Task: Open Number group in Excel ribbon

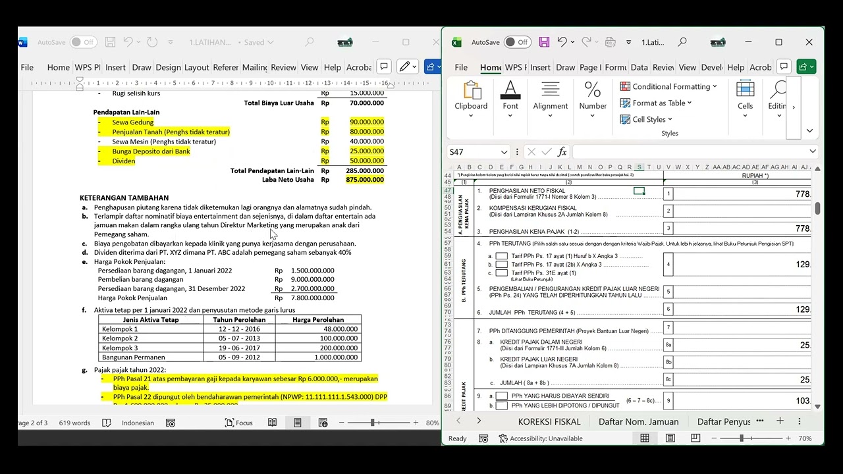Action: [593, 99]
